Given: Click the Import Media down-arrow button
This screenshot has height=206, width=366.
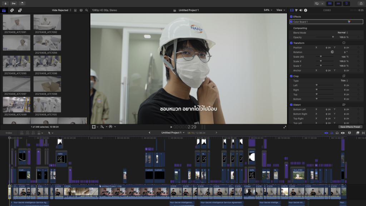Looking at the screenshot, I should (x=5, y=4).
